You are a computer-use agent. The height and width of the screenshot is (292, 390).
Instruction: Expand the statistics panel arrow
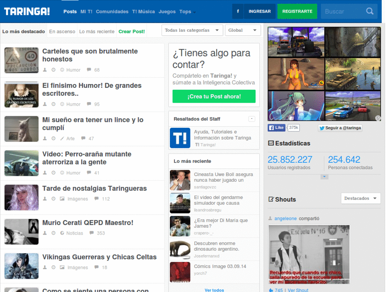tap(324, 177)
